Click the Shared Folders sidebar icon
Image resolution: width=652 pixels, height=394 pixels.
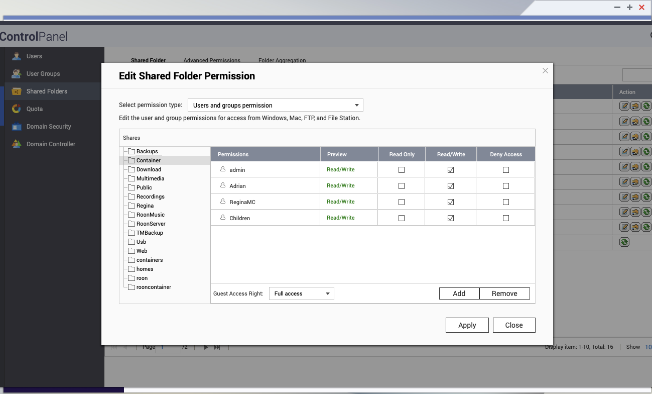coord(17,91)
